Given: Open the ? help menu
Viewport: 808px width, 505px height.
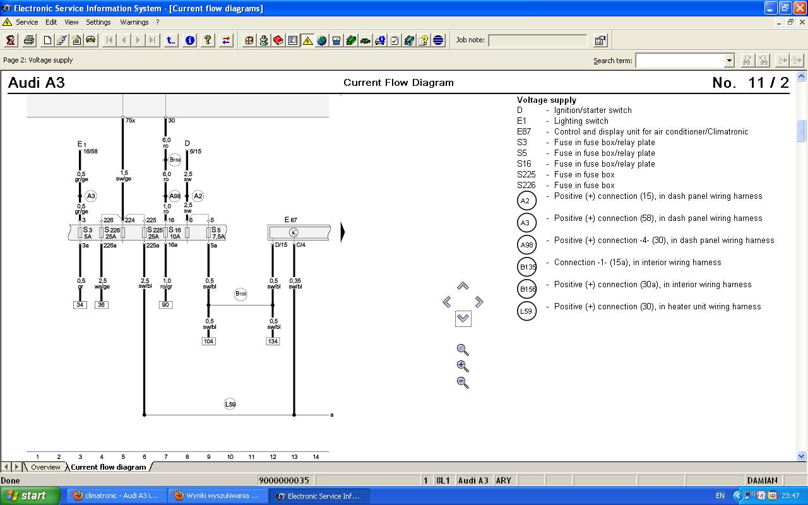Looking at the screenshot, I should (158, 22).
